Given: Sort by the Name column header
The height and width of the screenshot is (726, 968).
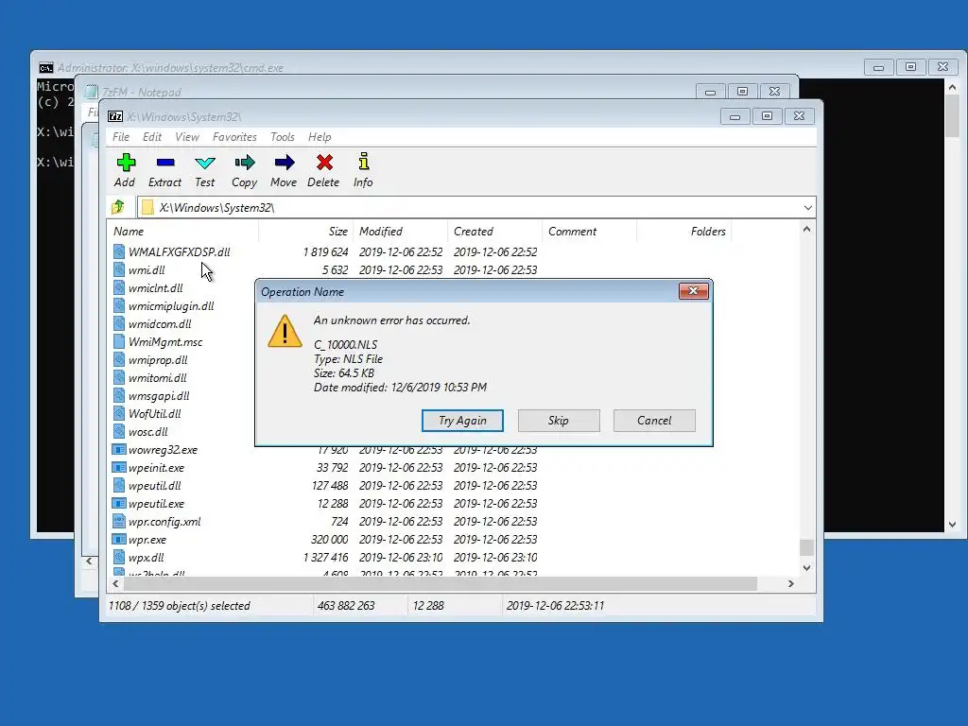Looking at the screenshot, I should click(184, 232).
